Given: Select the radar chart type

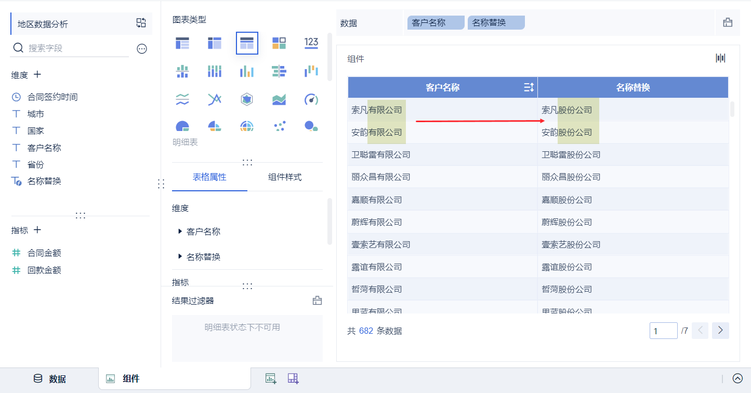Looking at the screenshot, I should 247,99.
